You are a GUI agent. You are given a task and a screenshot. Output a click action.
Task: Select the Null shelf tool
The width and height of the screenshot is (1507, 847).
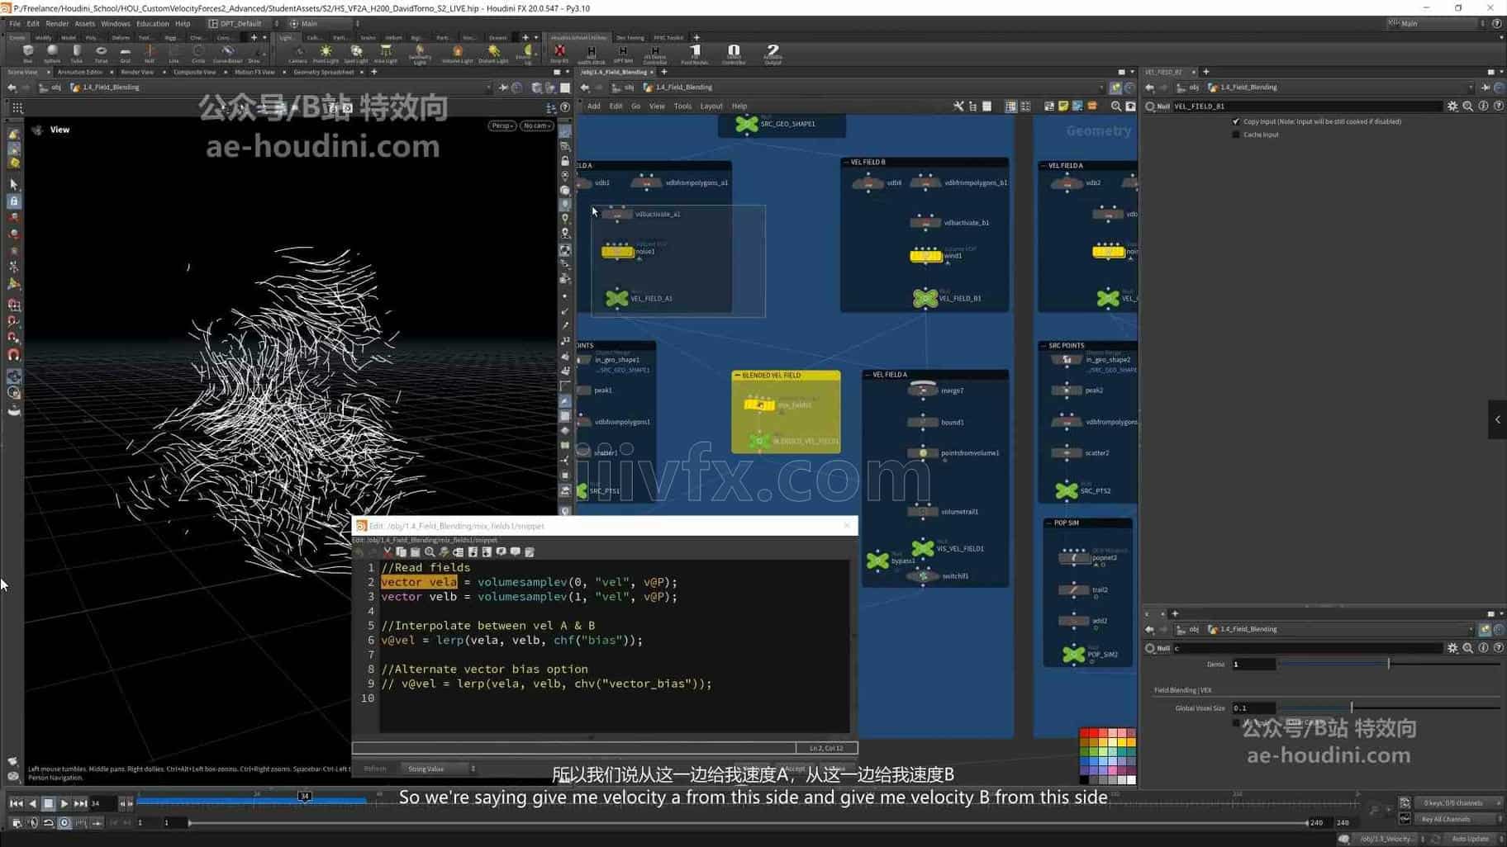[x=150, y=54]
